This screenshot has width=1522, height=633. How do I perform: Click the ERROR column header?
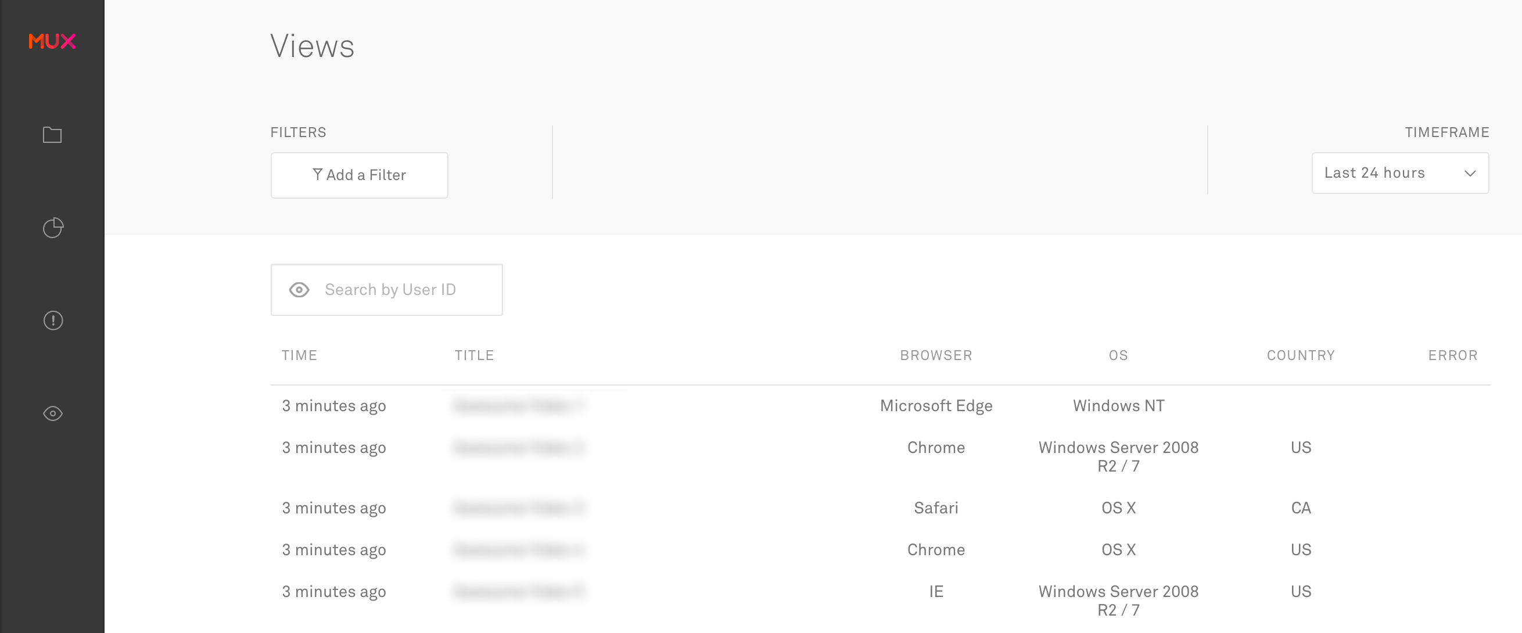pyautogui.click(x=1452, y=355)
